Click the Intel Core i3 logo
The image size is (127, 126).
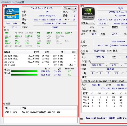(12, 14)
